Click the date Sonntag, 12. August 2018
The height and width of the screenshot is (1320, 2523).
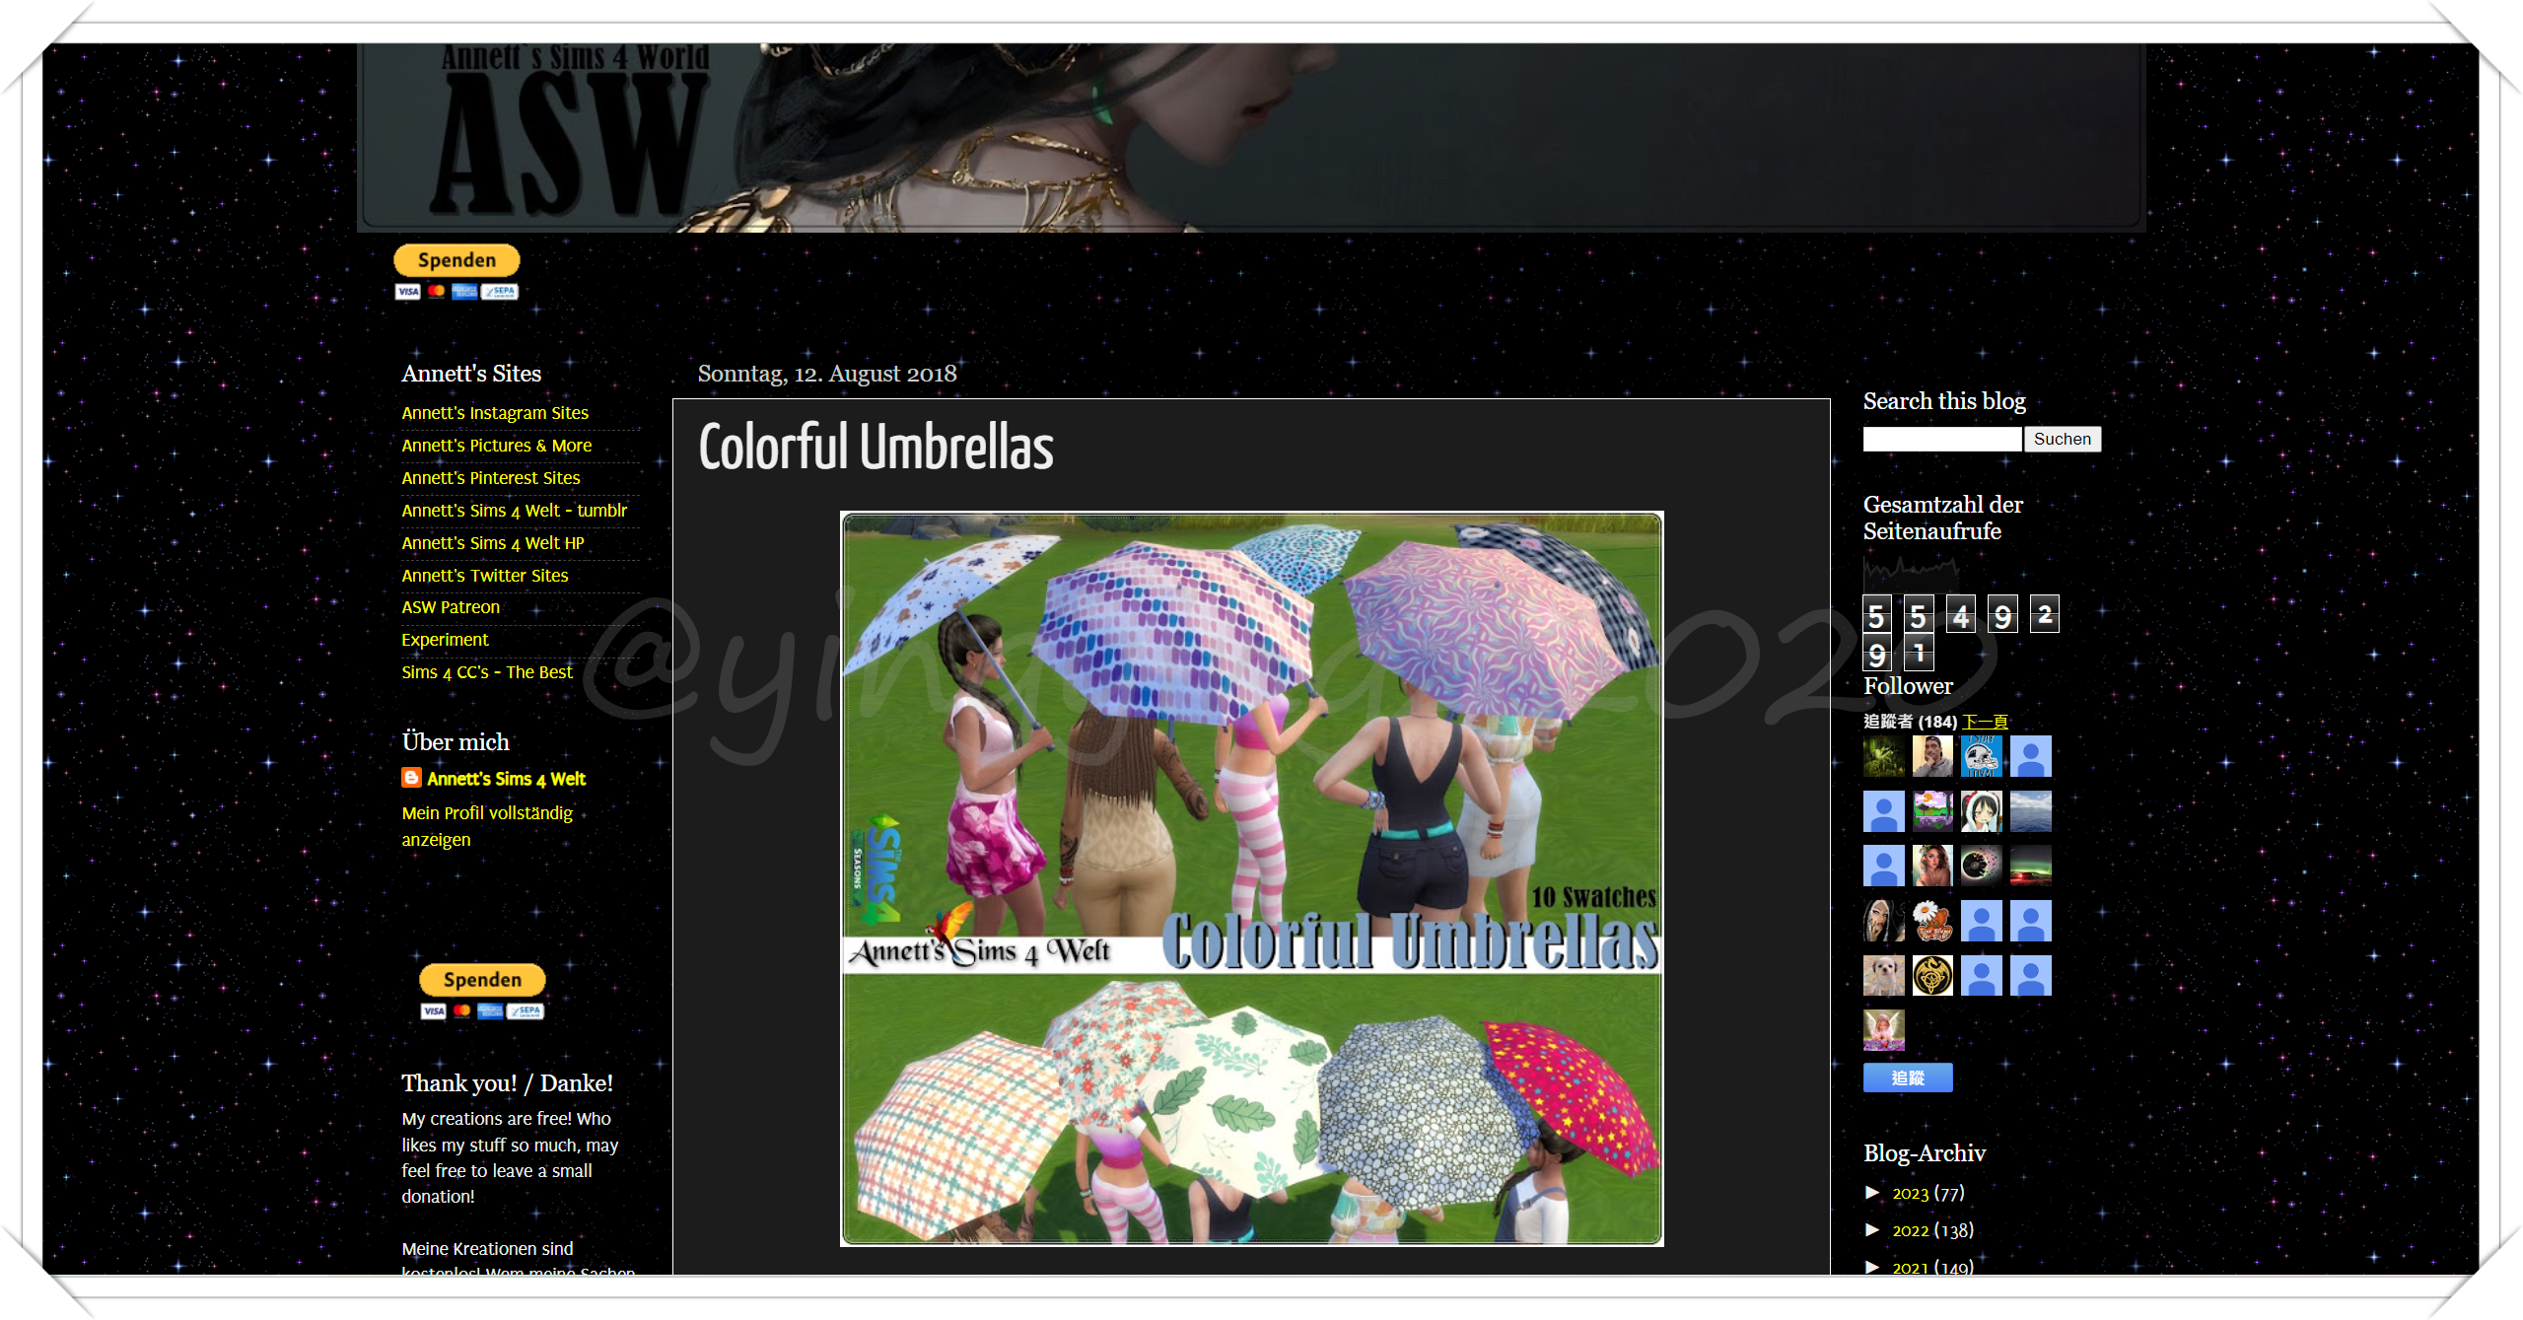(827, 374)
